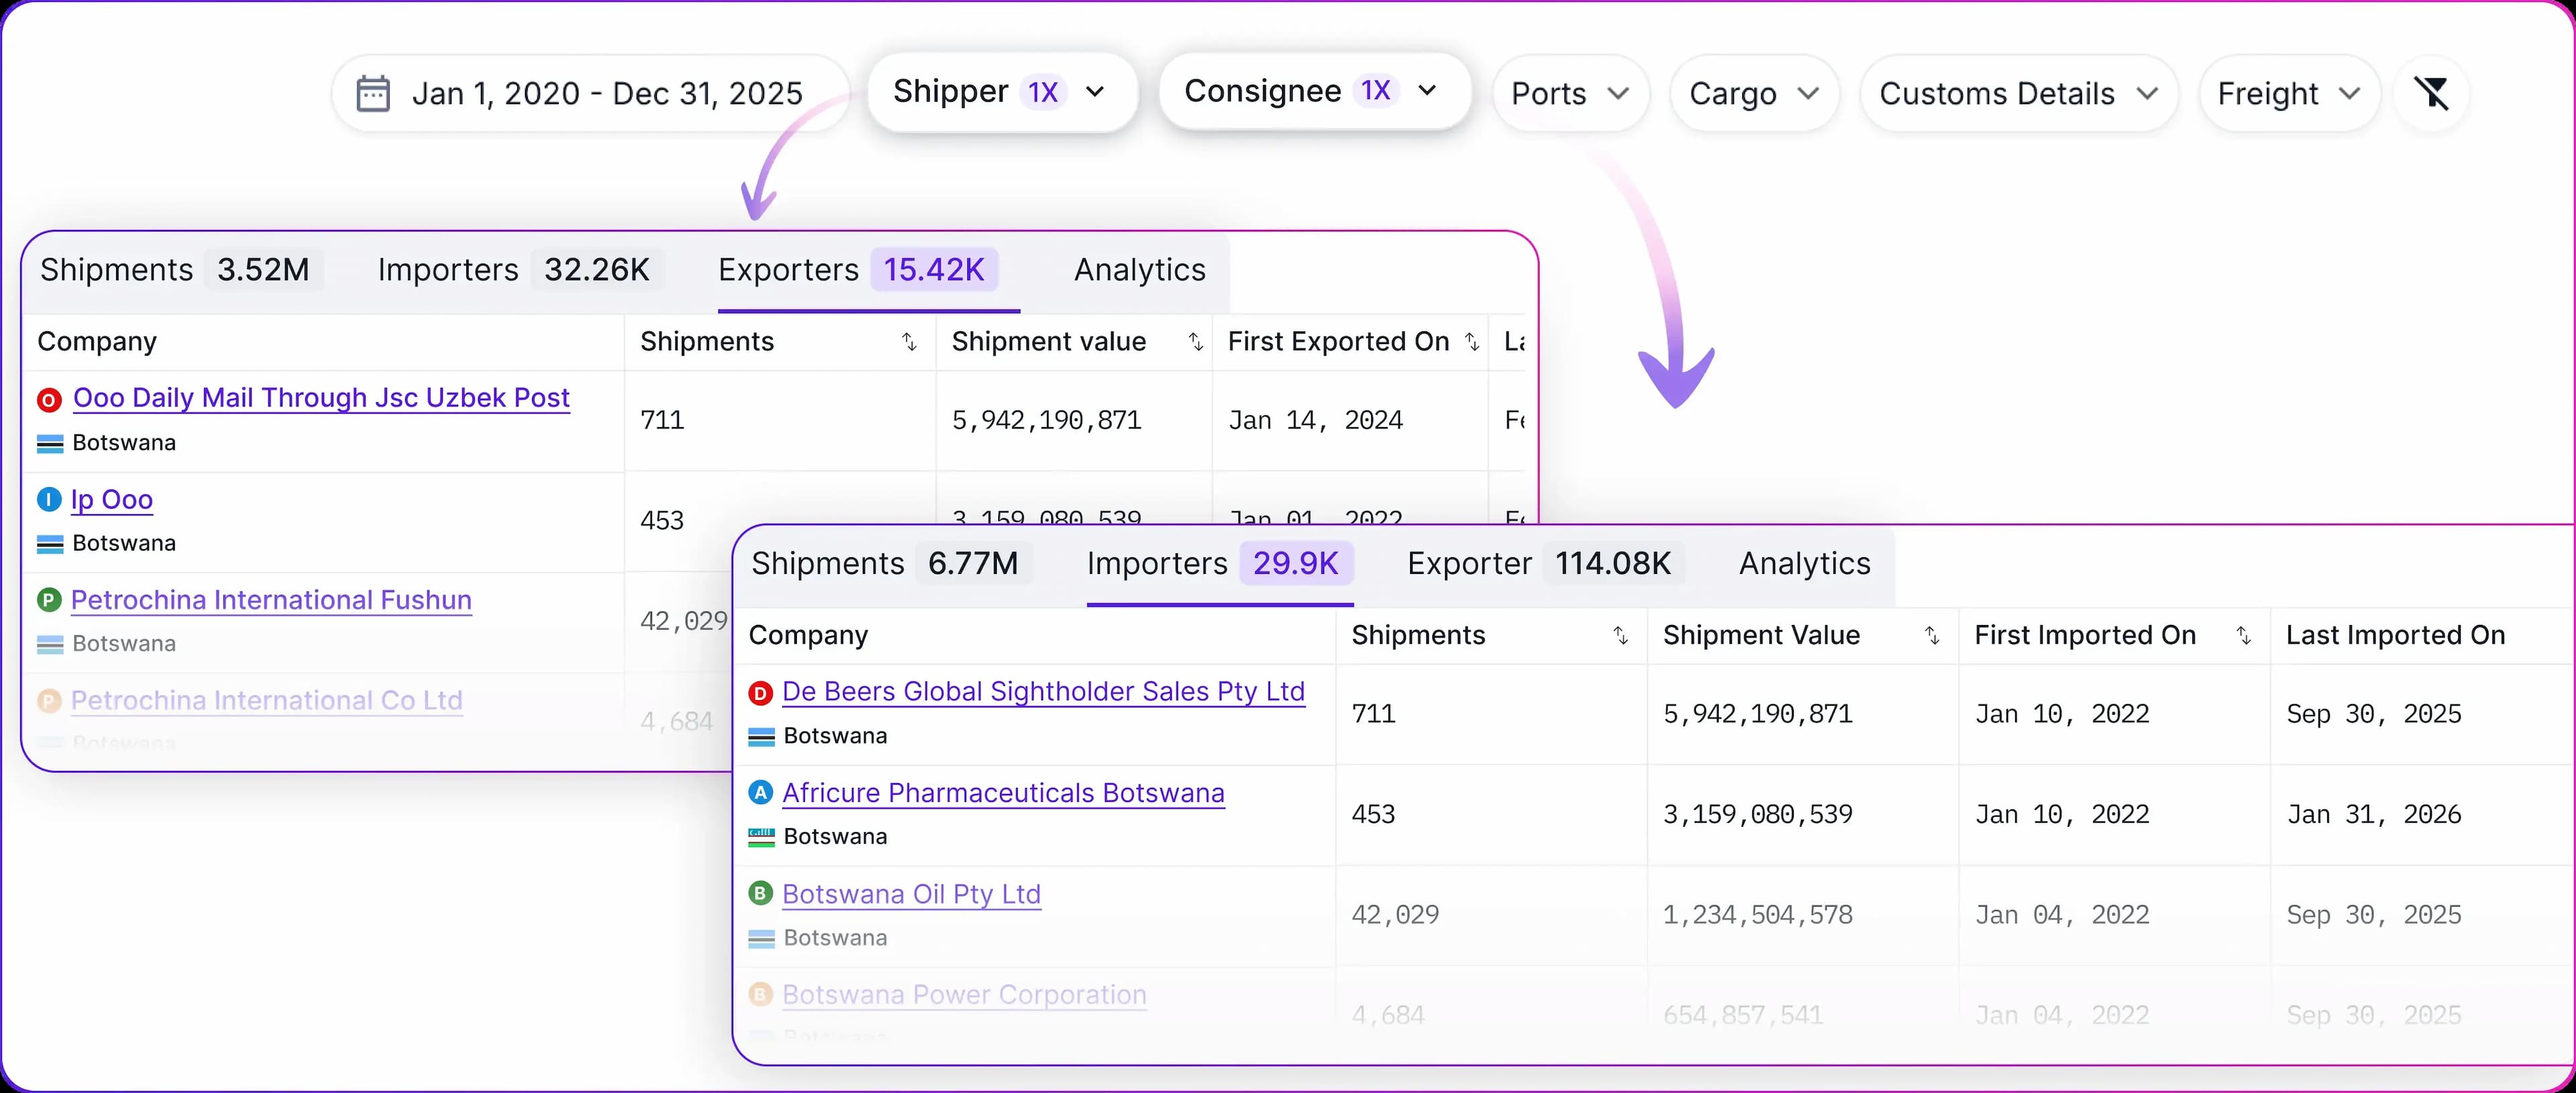Sort importers by Shipment Value arrows
The image size is (2576, 1093).
click(1932, 636)
